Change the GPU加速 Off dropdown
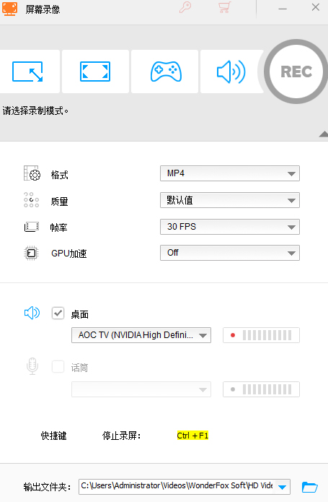Screen dimensions: 328x502 coord(230,253)
